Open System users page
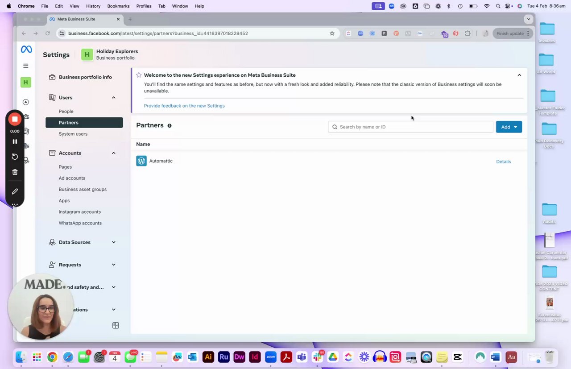 (x=73, y=134)
